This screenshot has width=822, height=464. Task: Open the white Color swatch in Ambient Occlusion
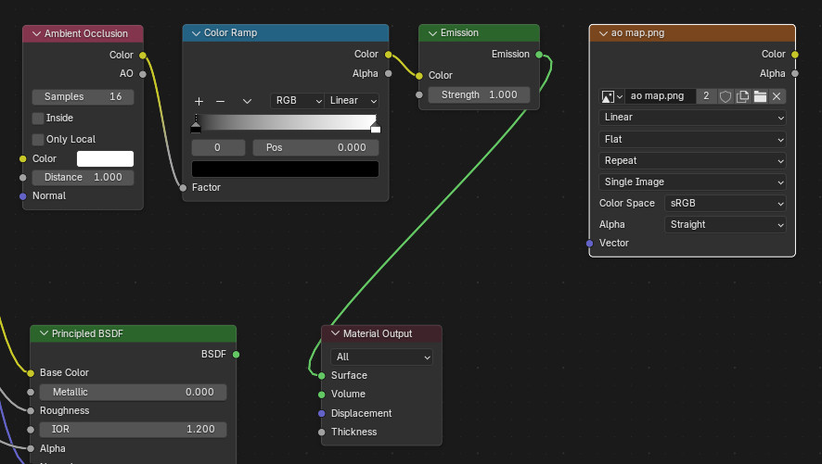coord(106,158)
